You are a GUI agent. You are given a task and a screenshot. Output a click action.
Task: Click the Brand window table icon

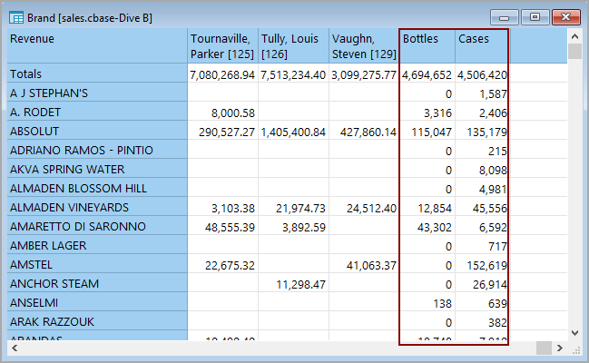pos(16,16)
